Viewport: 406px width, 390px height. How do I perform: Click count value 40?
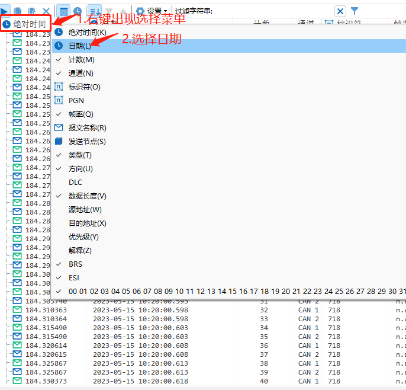pos(264,381)
